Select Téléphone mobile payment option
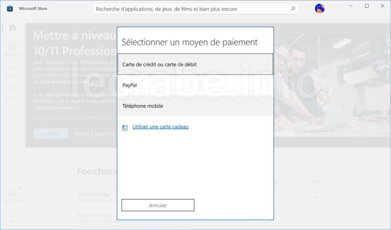 (x=195, y=106)
